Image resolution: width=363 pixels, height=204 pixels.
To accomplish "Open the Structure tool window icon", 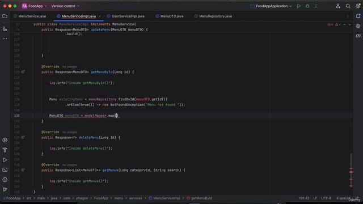I will point(5,29).
